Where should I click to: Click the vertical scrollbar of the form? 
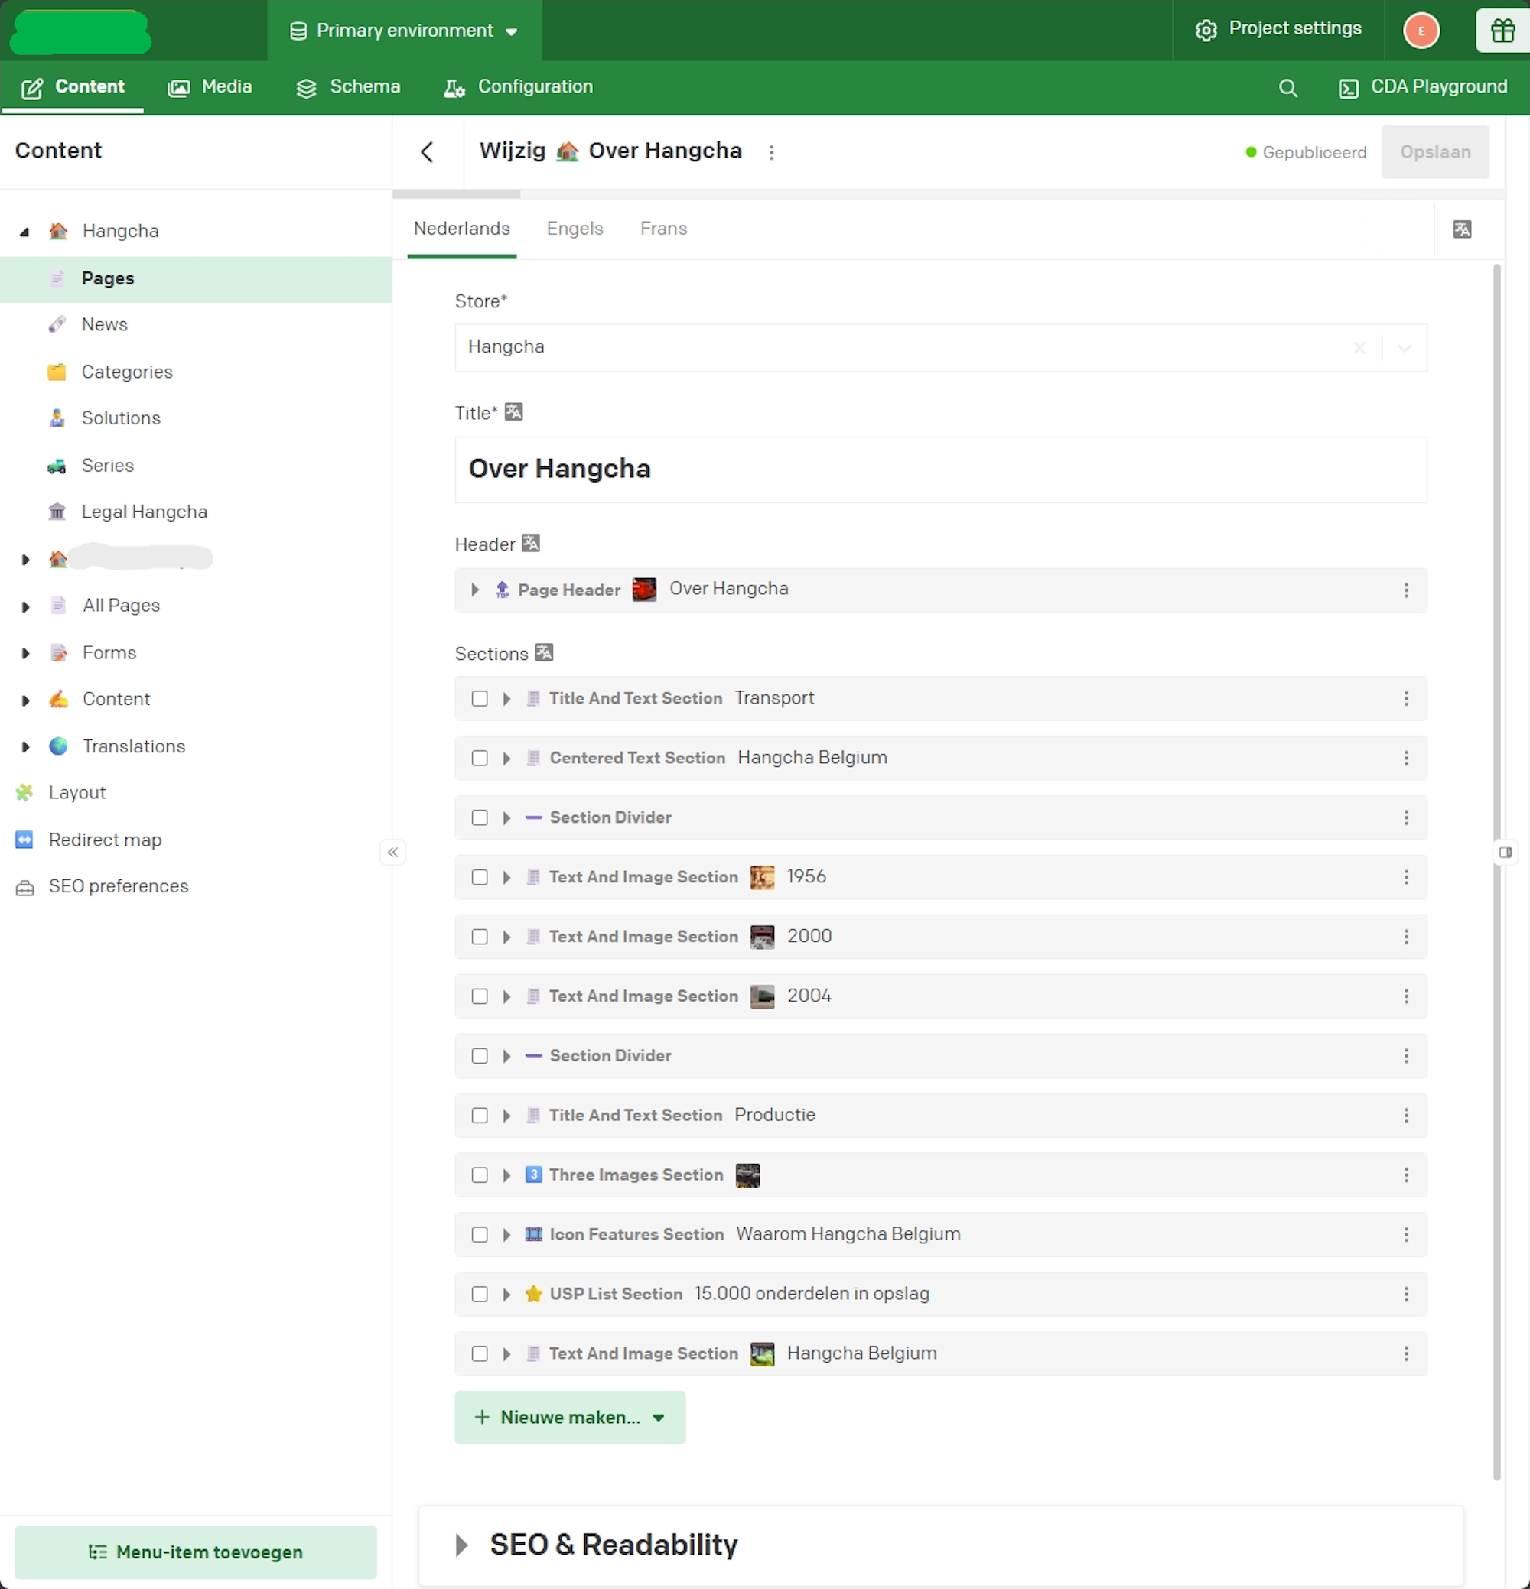pos(1496,872)
